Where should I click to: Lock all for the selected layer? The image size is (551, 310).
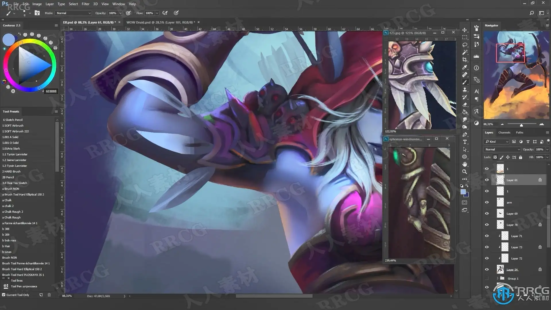[x=521, y=157]
